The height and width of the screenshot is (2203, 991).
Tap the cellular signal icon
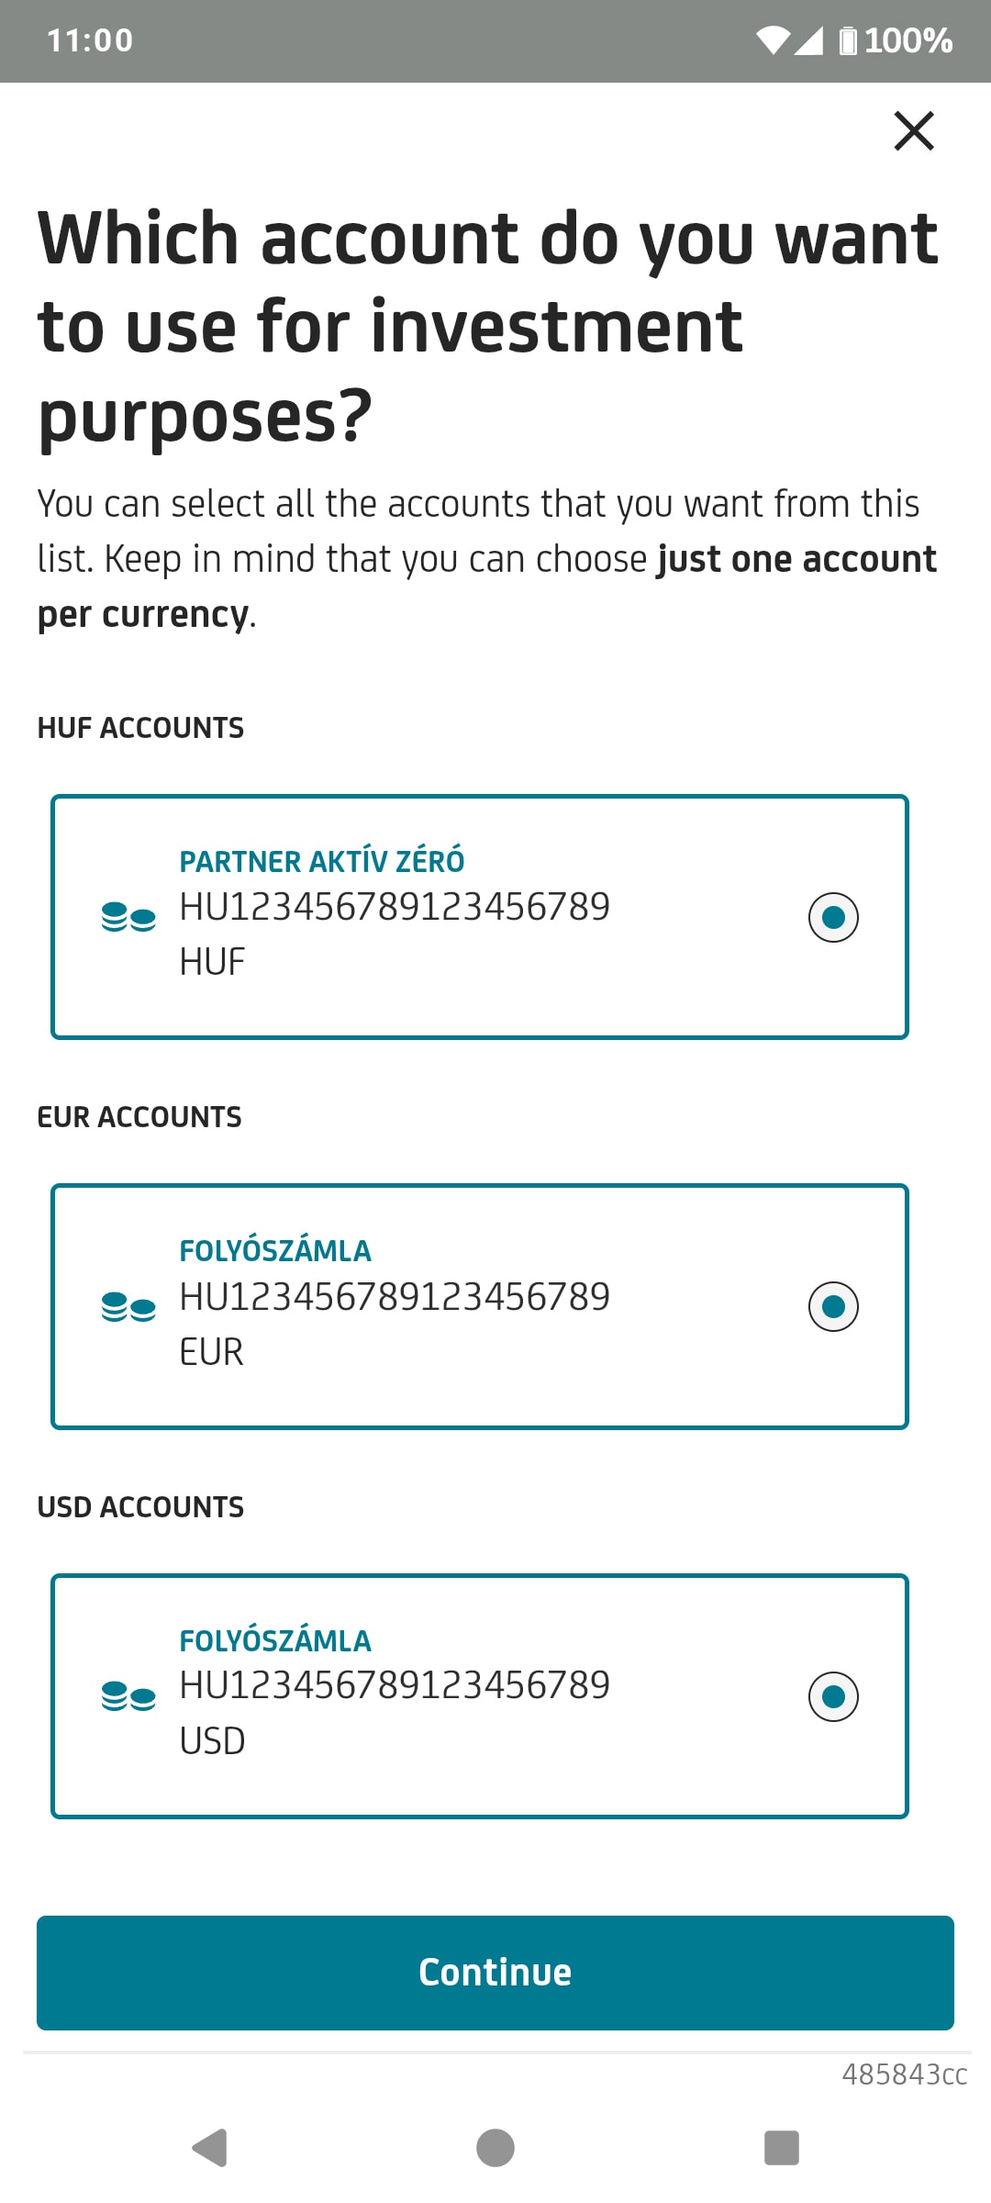(808, 40)
